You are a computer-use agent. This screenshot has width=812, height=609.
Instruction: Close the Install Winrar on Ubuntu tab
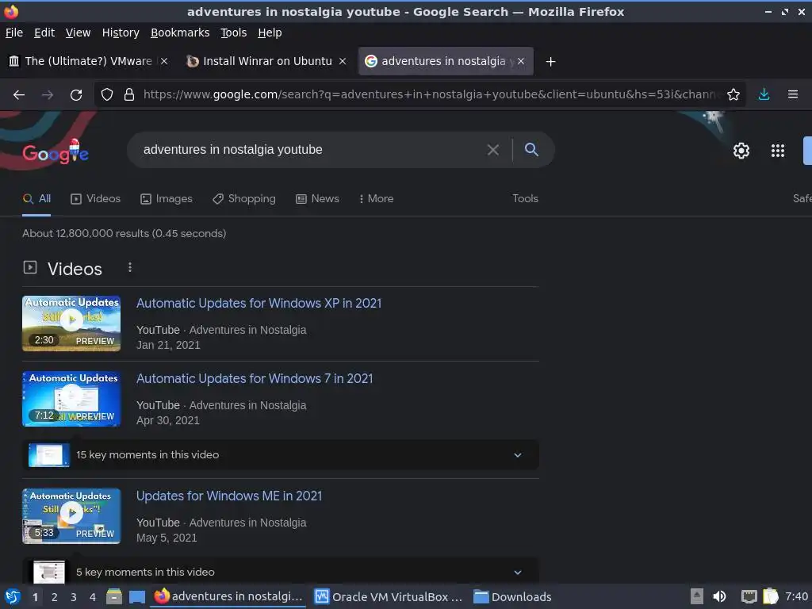pyautogui.click(x=343, y=61)
